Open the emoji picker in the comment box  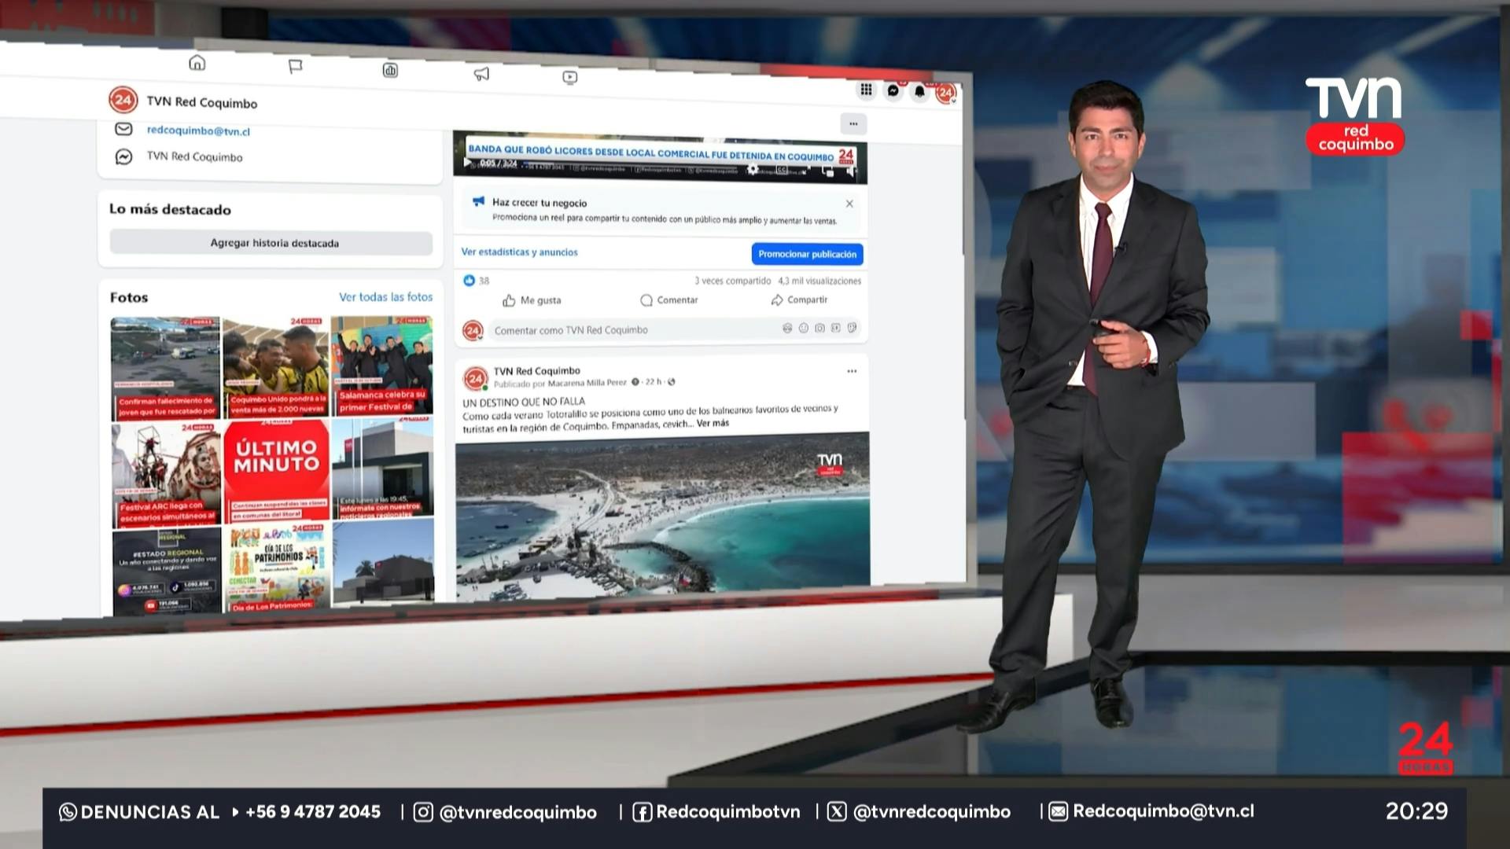(x=804, y=329)
